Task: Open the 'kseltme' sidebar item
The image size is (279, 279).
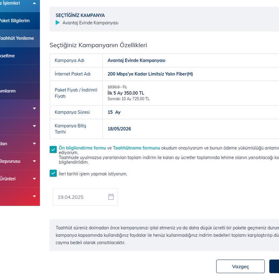Action: (20, 56)
